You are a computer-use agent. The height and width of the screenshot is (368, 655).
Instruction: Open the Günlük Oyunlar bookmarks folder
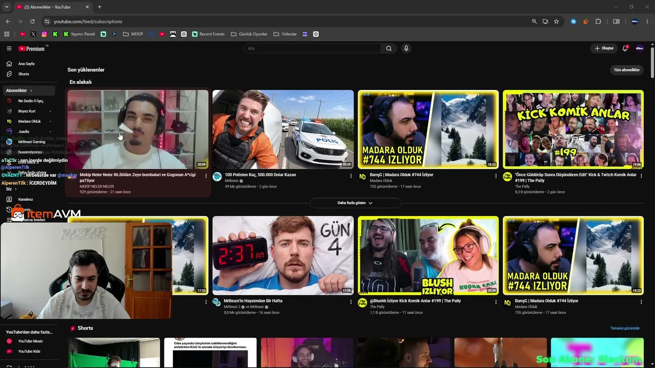pos(249,34)
